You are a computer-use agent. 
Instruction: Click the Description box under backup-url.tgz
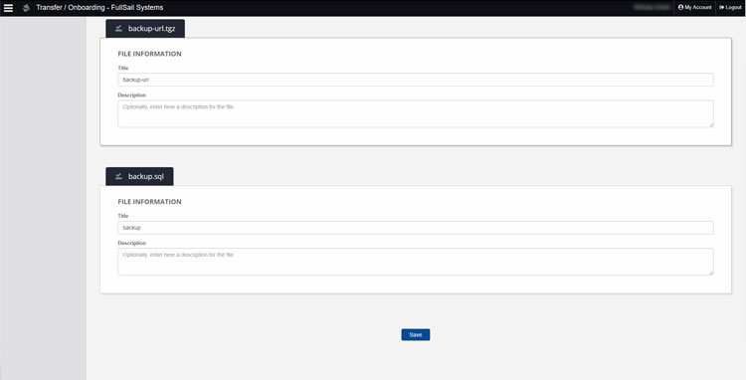[x=416, y=113]
